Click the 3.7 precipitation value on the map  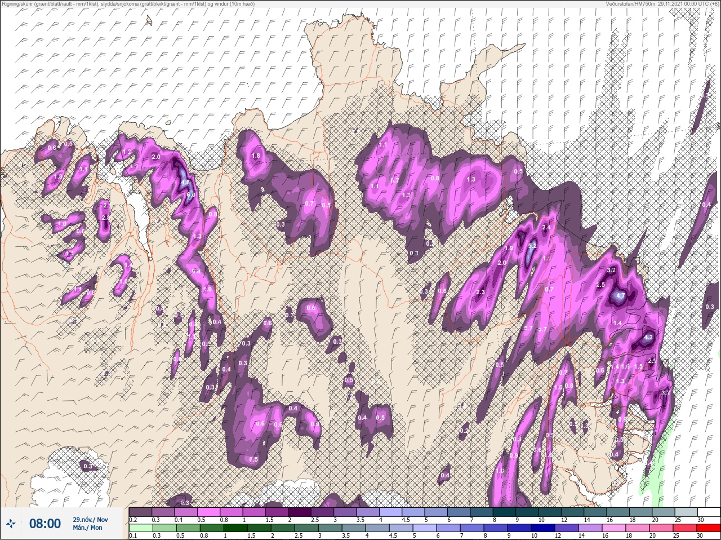coord(666,392)
